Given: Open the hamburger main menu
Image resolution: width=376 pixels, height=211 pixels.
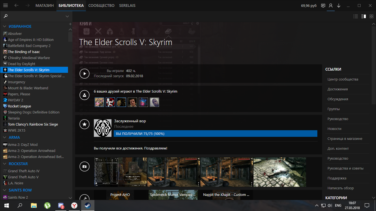Looking at the screenshot, I should click(x=6, y=5).
